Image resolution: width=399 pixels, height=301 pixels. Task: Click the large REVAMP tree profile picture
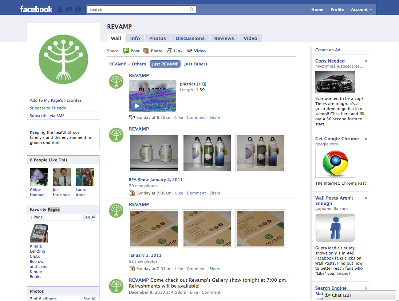(x=63, y=59)
